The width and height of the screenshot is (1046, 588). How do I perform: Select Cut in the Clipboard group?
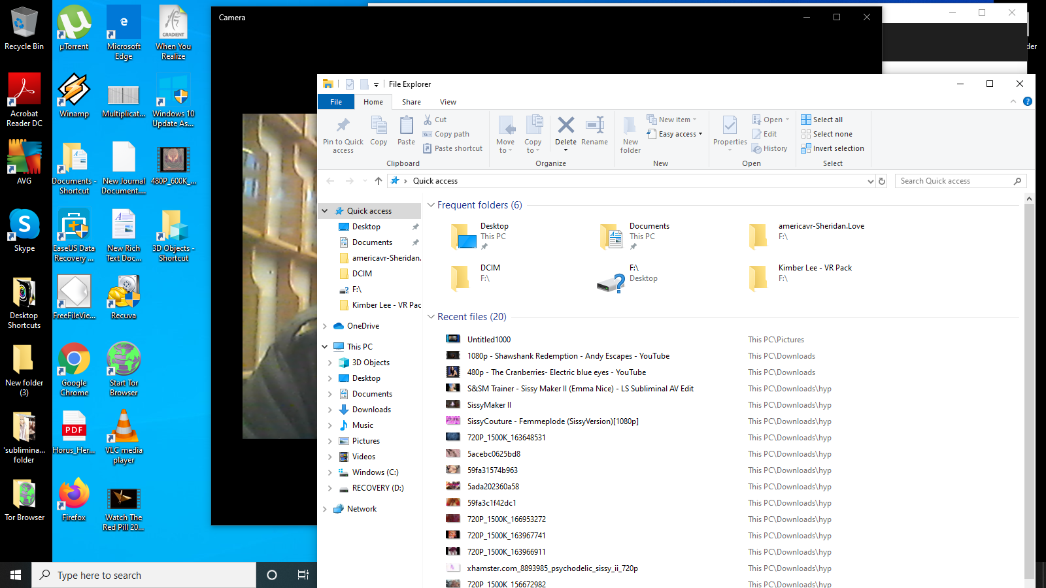(435, 120)
